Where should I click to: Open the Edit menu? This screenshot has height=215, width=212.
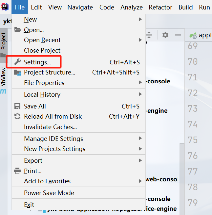(36, 7)
